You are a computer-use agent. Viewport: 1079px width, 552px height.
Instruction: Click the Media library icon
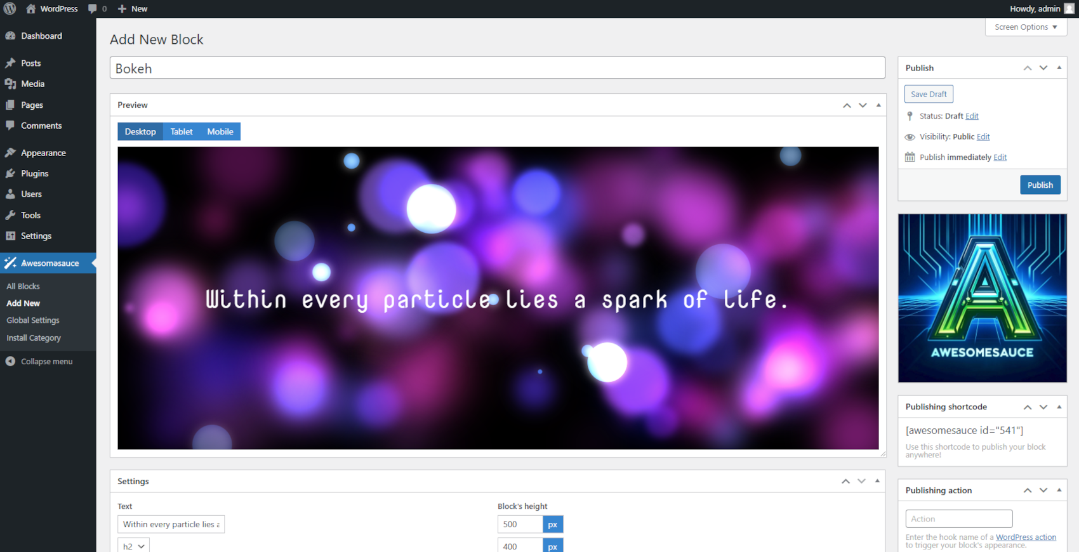tap(10, 84)
